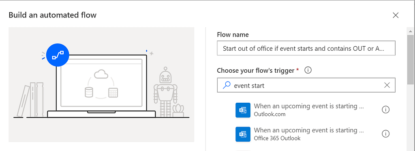The image size is (415, 151).
Task: View details for the Office 365 Outlook trigger
Action: 386,134
